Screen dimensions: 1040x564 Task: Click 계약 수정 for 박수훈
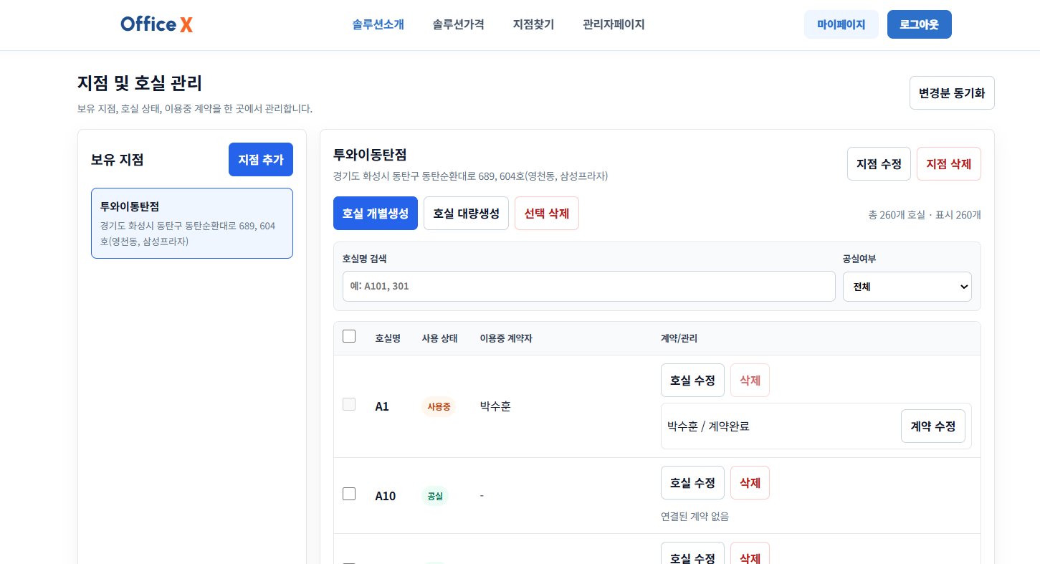coord(933,426)
